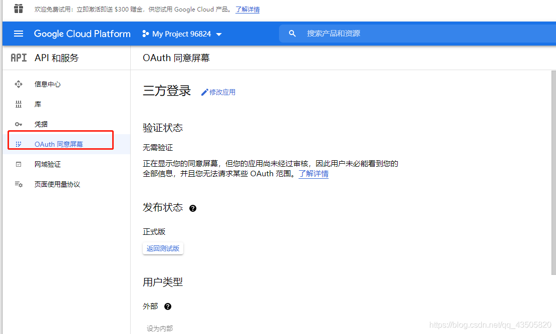This screenshot has height=334, width=556.
Task: Click the vertical scrollbar on right
Action: (553, 173)
